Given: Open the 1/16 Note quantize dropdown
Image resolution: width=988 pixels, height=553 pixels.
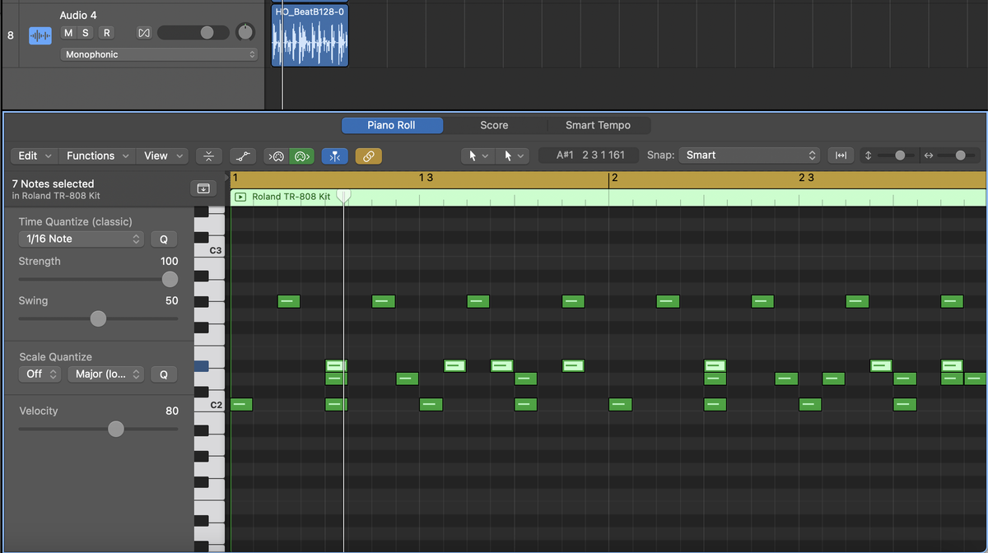Looking at the screenshot, I should point(81,239).
